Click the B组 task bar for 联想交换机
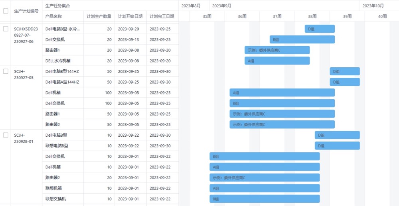 click(x=265, y=199)
